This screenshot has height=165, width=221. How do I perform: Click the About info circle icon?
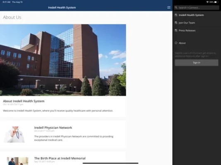tap(176, 43)
